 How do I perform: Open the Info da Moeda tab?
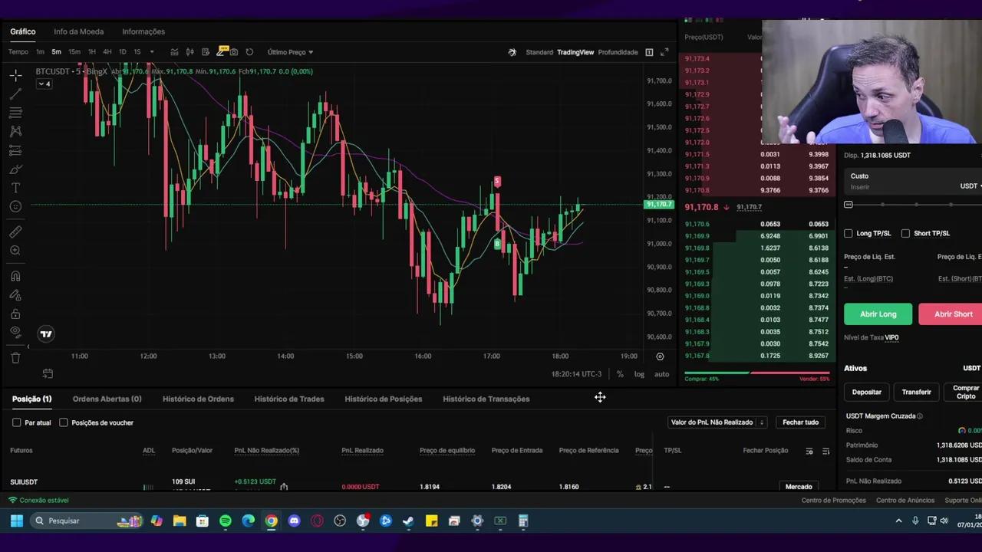point(78,31)
